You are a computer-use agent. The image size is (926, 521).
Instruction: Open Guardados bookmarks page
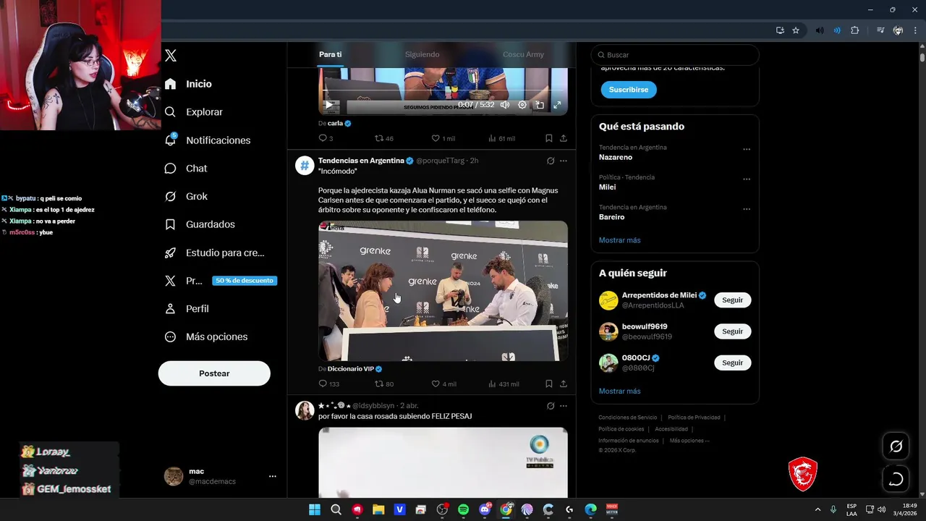(199, 224)
